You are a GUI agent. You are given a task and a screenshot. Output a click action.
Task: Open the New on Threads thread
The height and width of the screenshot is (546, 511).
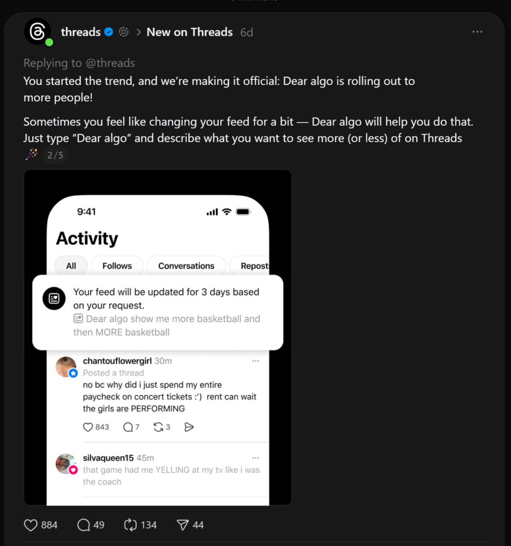pyautogui.click(x=189, y=32)
